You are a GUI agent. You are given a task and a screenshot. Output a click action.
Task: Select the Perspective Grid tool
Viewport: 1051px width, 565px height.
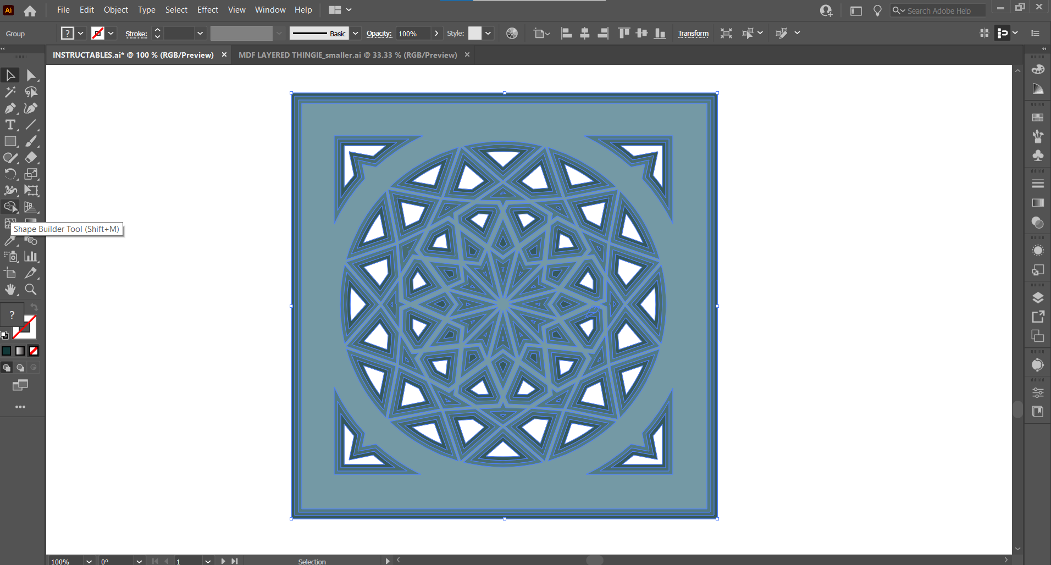point(31,207)
